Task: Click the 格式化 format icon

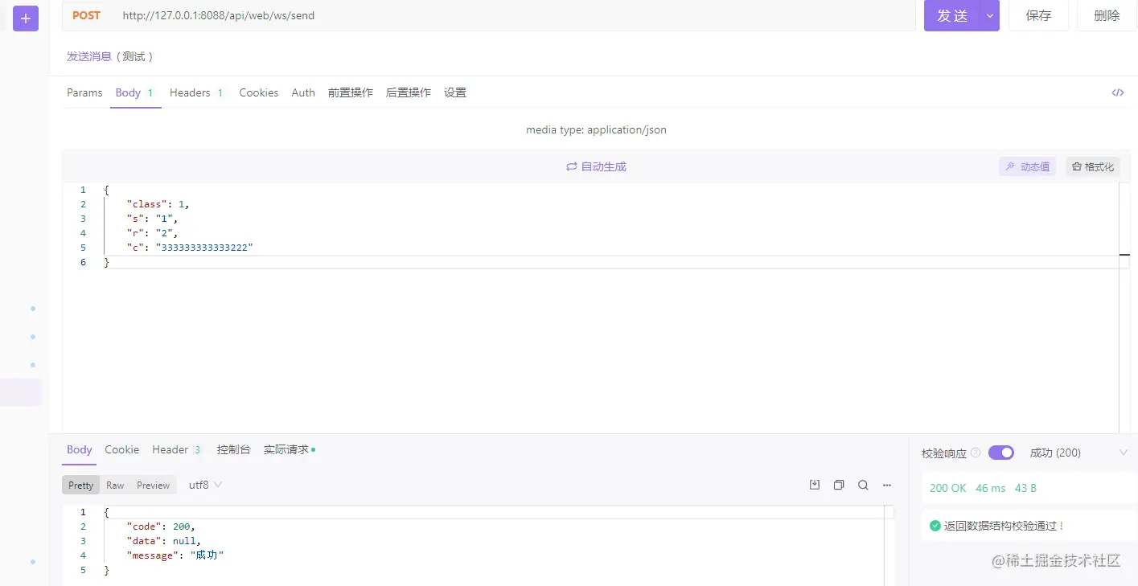Action: 1093,166
